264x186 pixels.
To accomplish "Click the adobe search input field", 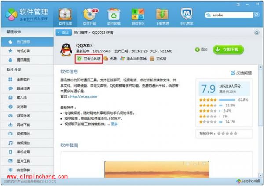I will pyautogui.click(x=229, y=15).
